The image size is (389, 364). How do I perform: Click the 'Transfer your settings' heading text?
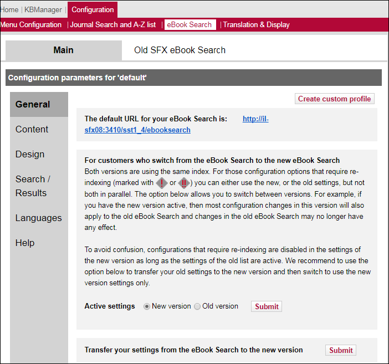(x=193, y=350)
